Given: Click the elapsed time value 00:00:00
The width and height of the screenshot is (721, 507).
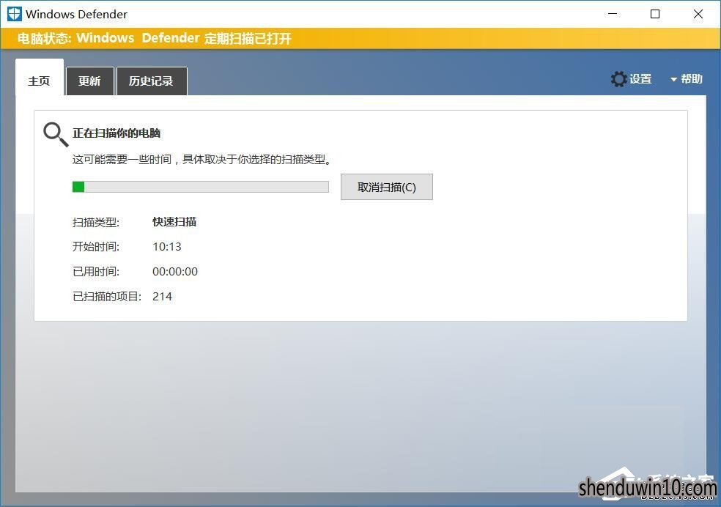Looking at the screenshot, I should [x=175, y=272].
